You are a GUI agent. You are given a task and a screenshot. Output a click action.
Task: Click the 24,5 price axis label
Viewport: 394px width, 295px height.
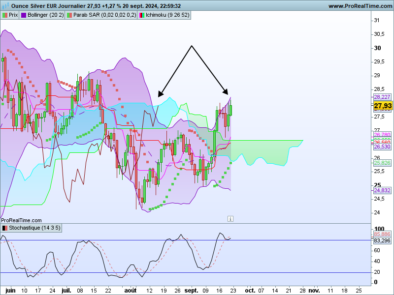[x=379, y=199]
